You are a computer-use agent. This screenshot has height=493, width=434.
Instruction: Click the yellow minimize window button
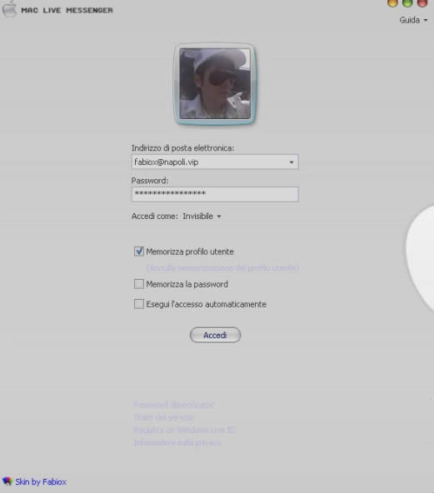pyautogui.click(x=392, y=2)
